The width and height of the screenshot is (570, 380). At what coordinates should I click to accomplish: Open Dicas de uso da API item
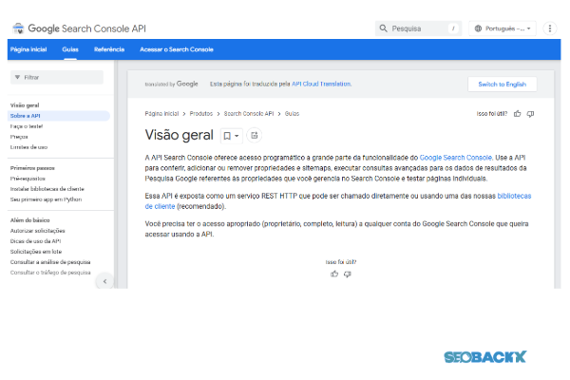[x=35, y=241]
